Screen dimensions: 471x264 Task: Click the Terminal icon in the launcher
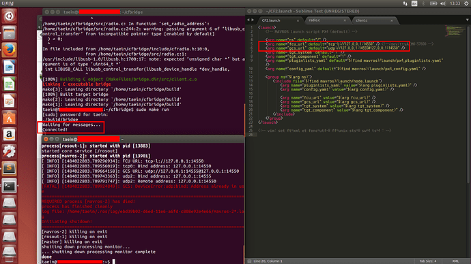[x=9, y=186]
